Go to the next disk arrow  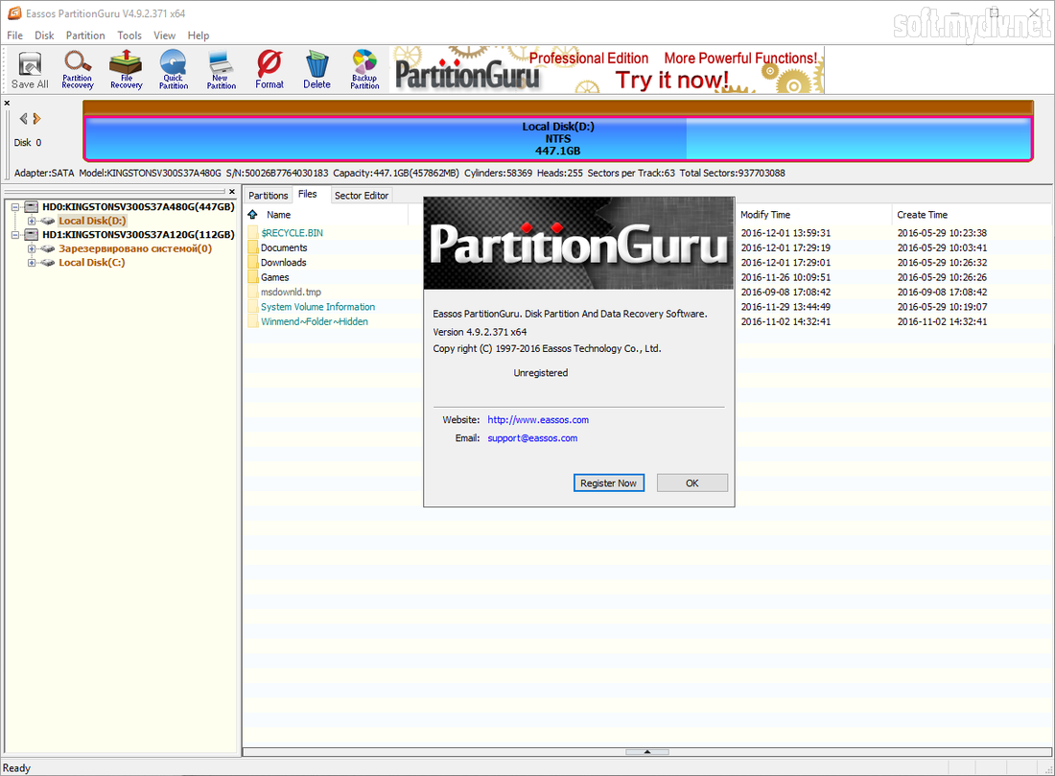(x=37, y=118)
